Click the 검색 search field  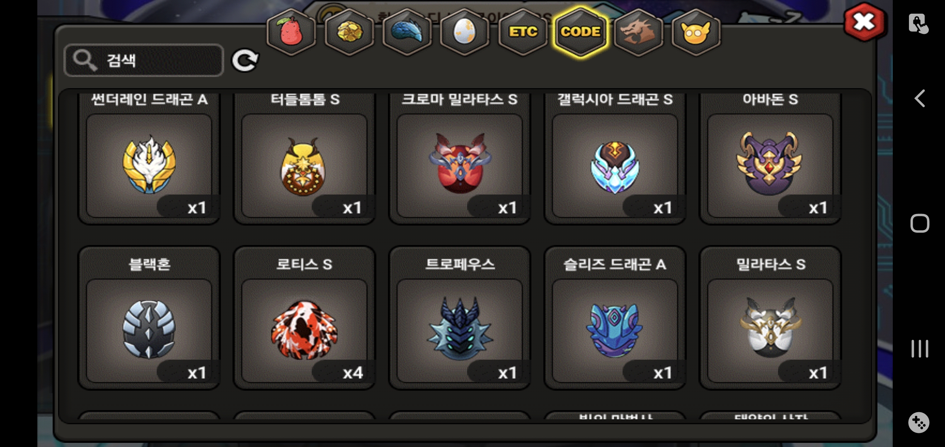(144, 60)
